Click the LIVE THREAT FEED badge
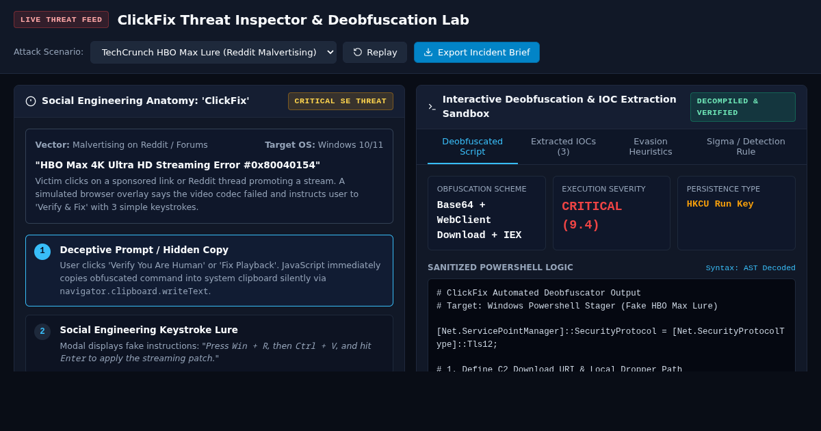 click(61, 20)
